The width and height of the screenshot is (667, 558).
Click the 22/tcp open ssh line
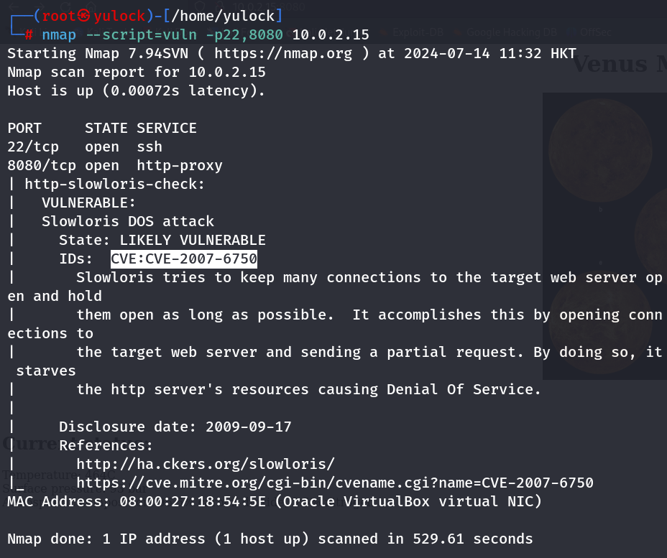coord(85,147)
